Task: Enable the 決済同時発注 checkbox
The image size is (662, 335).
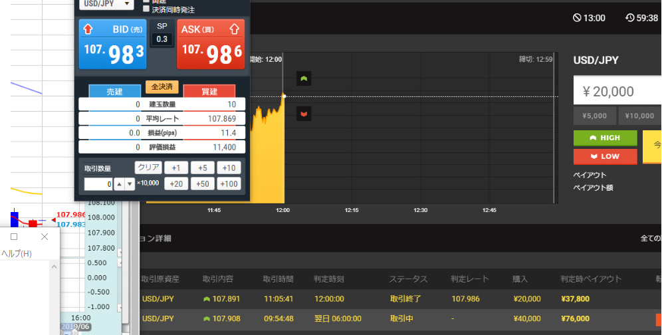Action: coord(146,9)
